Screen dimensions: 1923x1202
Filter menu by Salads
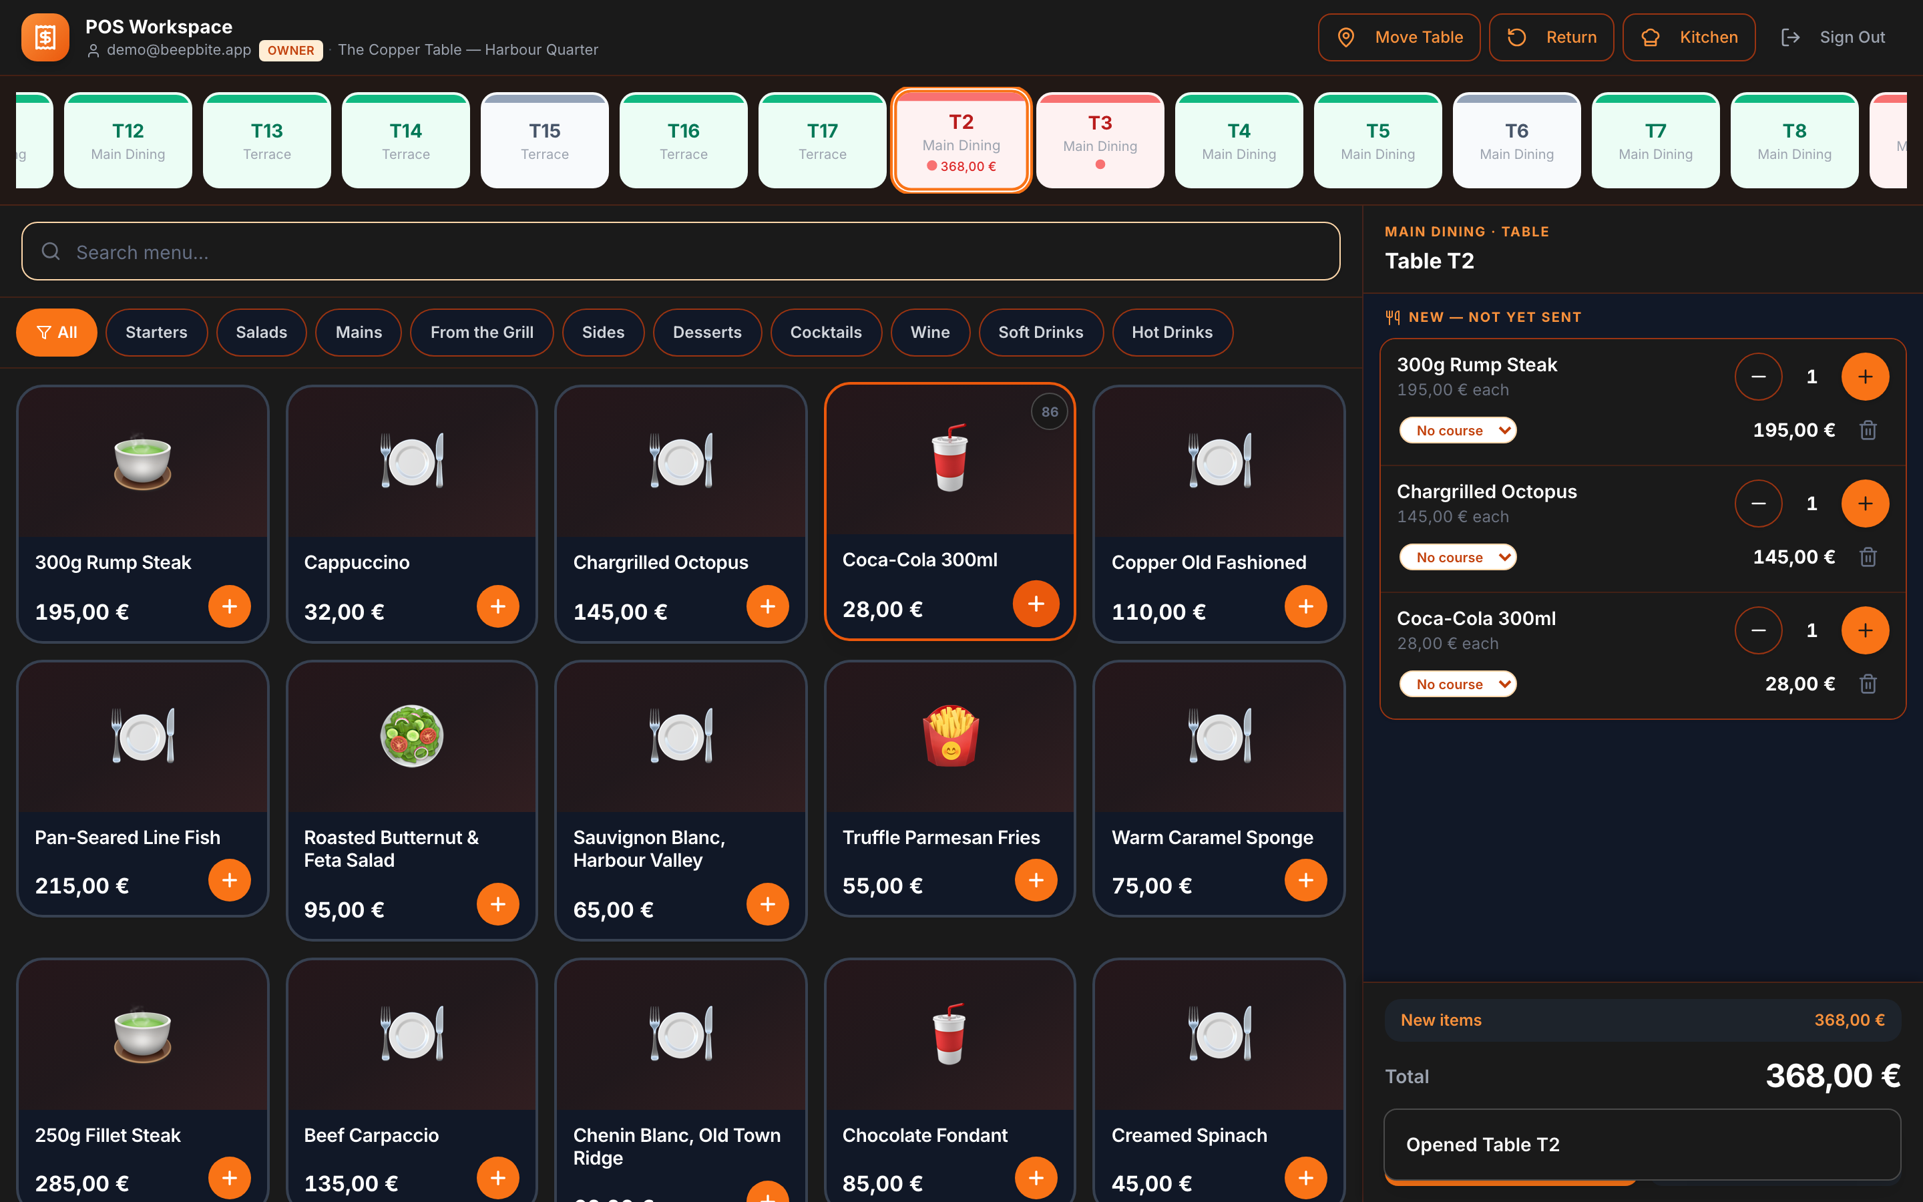[262, 333]
